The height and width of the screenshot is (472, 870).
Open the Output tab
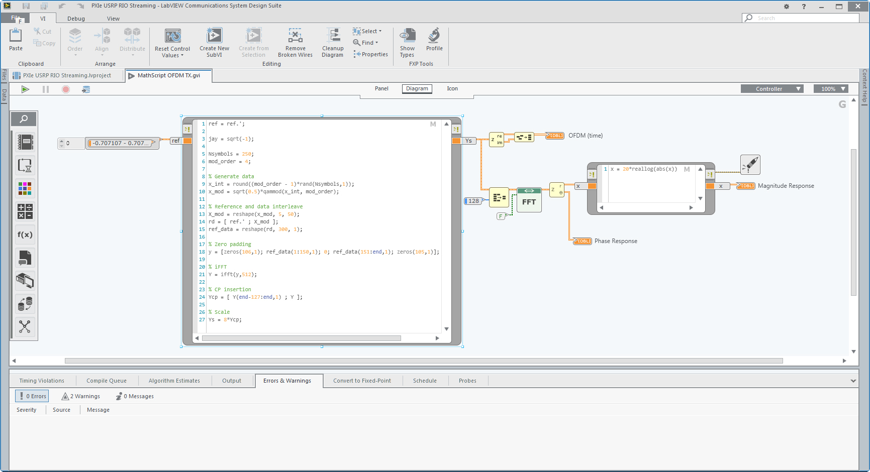pyautogui.click(x=232, y=381)
